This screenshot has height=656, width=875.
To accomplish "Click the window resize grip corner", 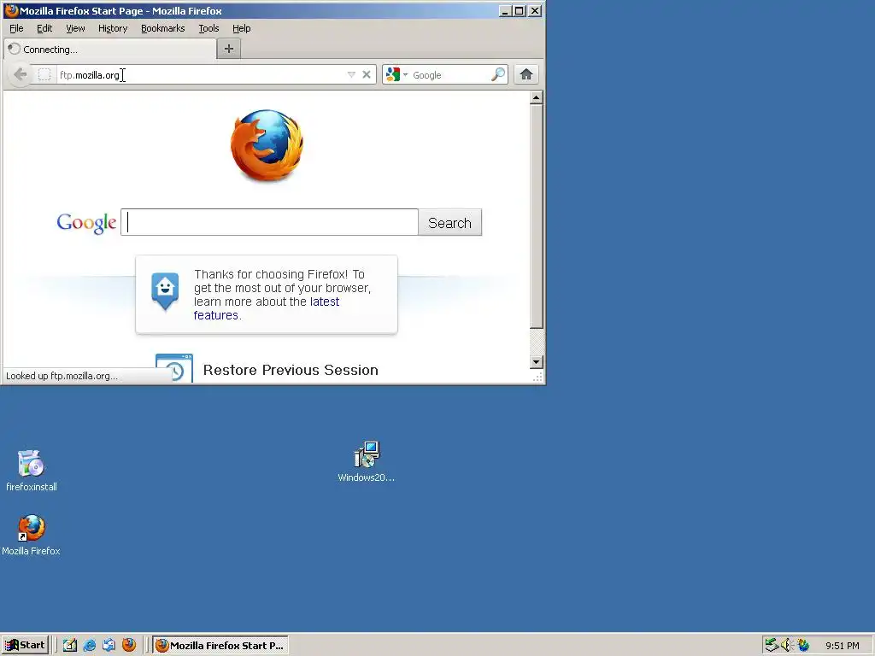I will coord(538,378).
